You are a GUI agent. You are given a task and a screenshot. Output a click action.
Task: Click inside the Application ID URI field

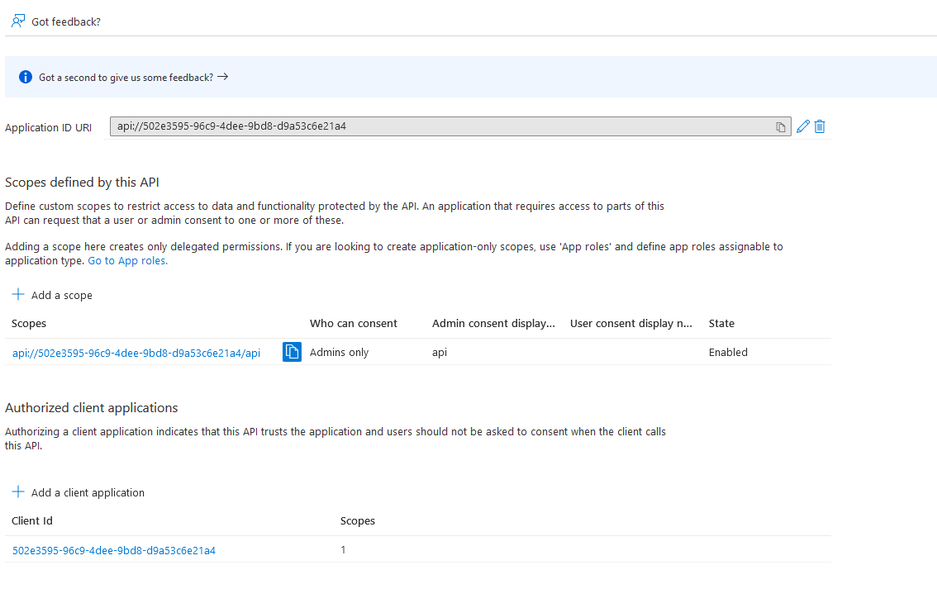tap(438, 126)
